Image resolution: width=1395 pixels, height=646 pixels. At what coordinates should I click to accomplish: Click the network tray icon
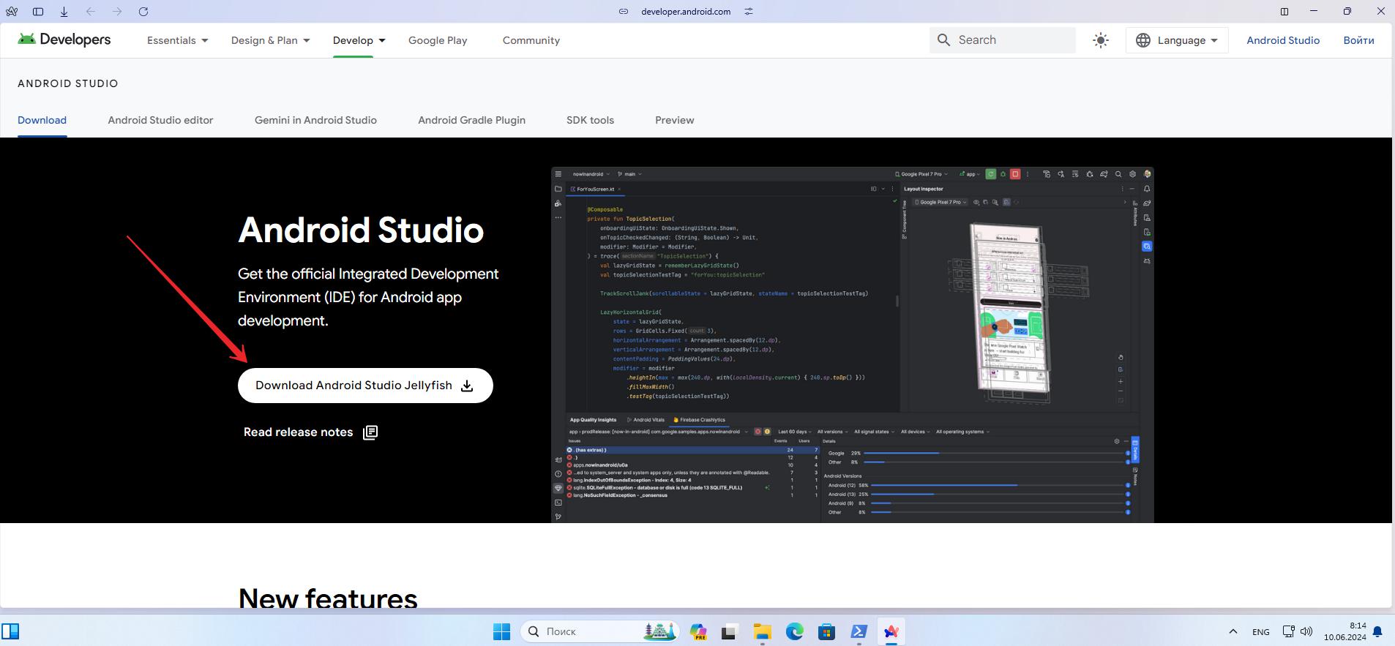click(1289, 631)
